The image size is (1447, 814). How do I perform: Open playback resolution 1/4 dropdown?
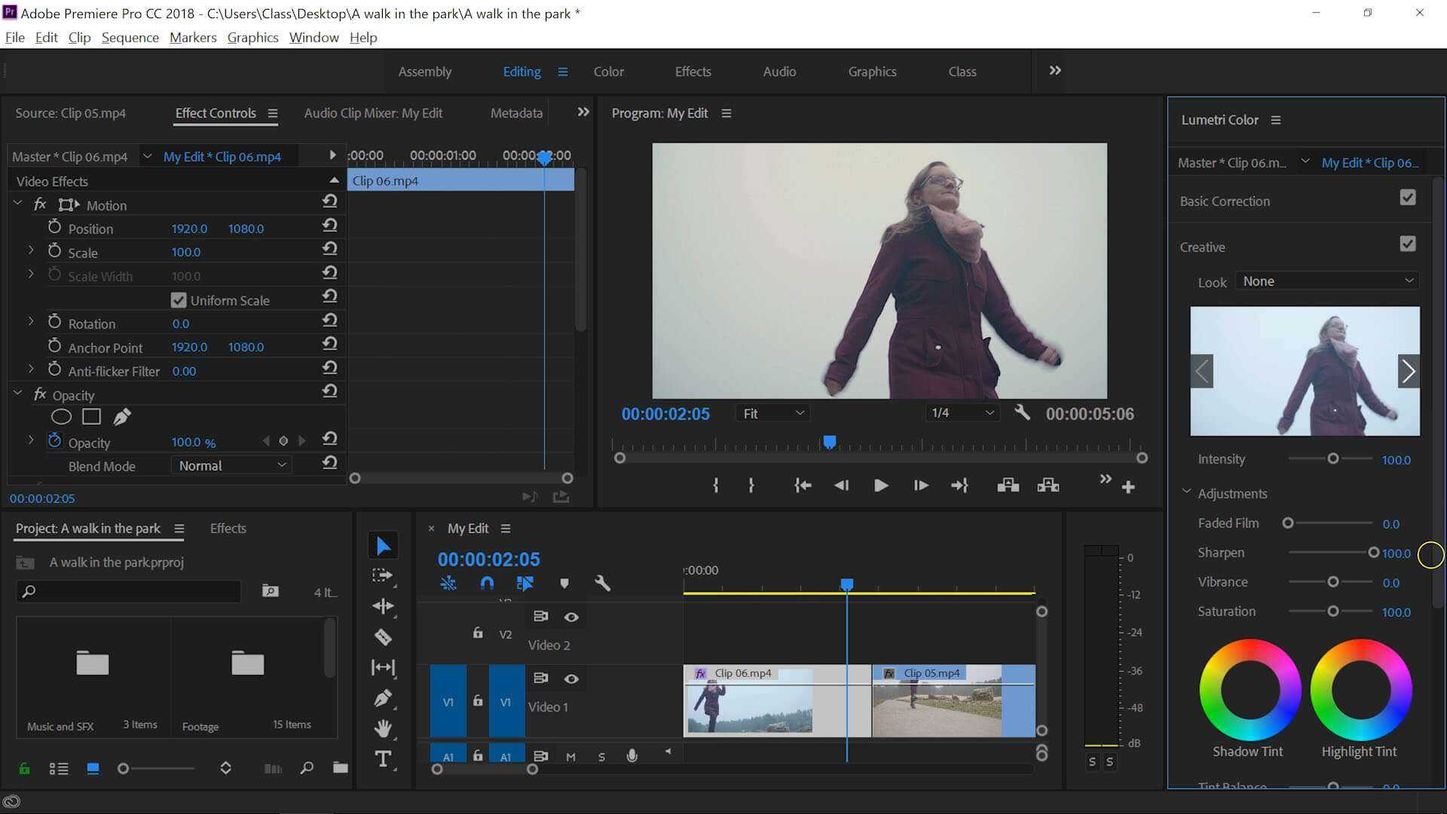962,413
